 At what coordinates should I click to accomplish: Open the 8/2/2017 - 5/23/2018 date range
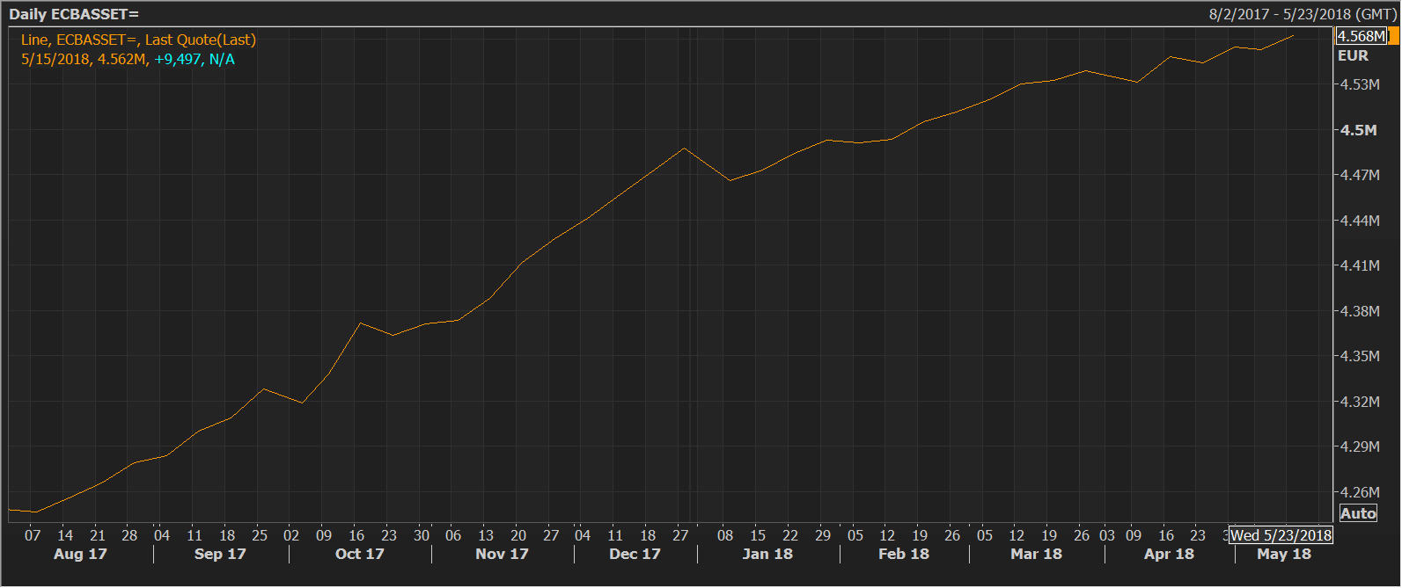tap(1303, 14)
